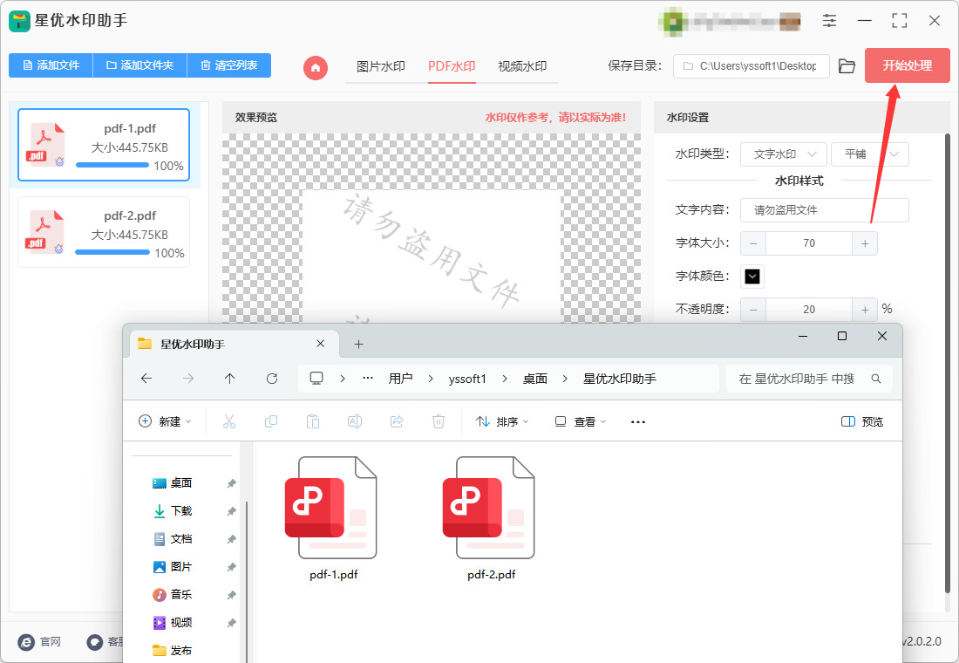Click the cut scissors icon in Explorer
Image resolution: width=959 pixels, height=663 pixels.
(229, 421)
